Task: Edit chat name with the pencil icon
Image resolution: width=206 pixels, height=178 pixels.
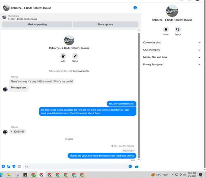Action: pos(75,56)
